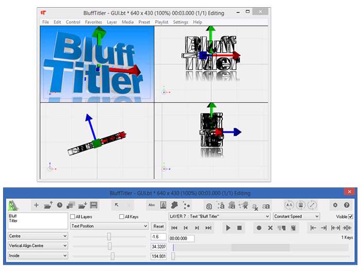
Task: Go to the previous key
Action: tap(186, 228)
